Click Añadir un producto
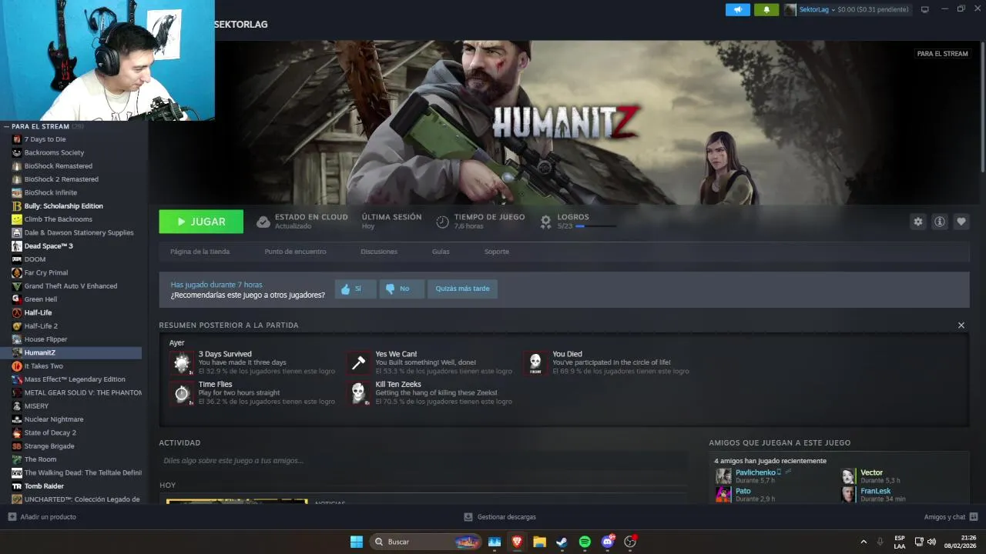This screenshot has height=554, width=986. tap(42, 517)
